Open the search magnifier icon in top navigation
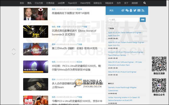 pyautogui.click(x=144, y=3)
